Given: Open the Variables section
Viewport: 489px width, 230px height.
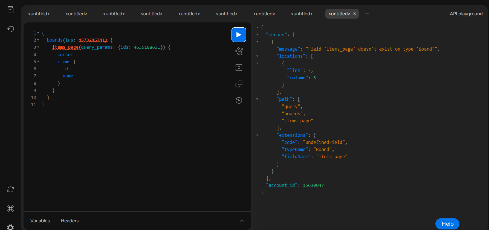Looking at the screenshot, I should pos(40,221).
